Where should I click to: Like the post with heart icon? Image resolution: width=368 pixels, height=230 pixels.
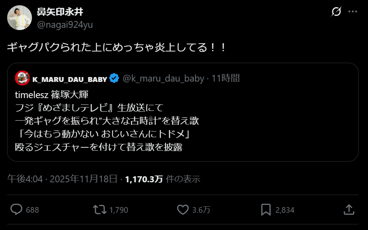pos(183,210)
